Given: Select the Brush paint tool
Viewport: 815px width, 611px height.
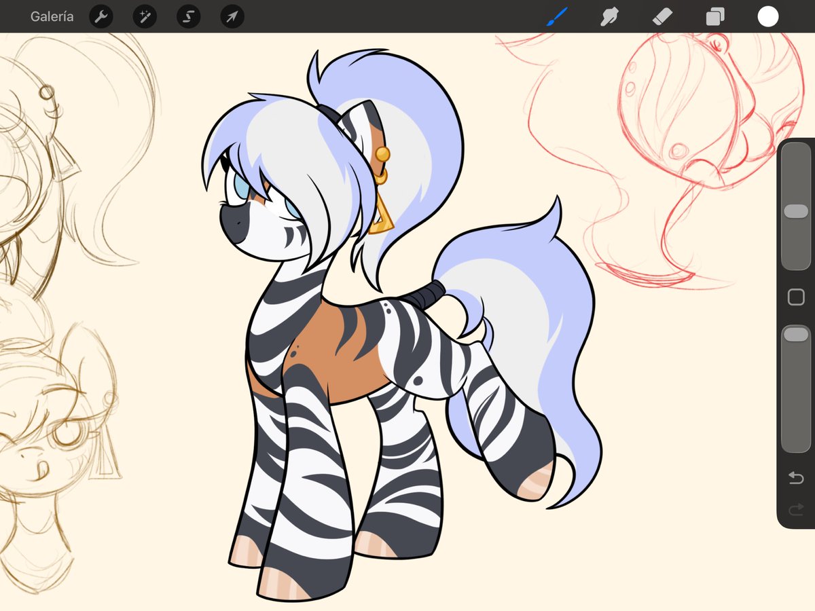Looking at the screenshot, I should [x=558, y=16].
